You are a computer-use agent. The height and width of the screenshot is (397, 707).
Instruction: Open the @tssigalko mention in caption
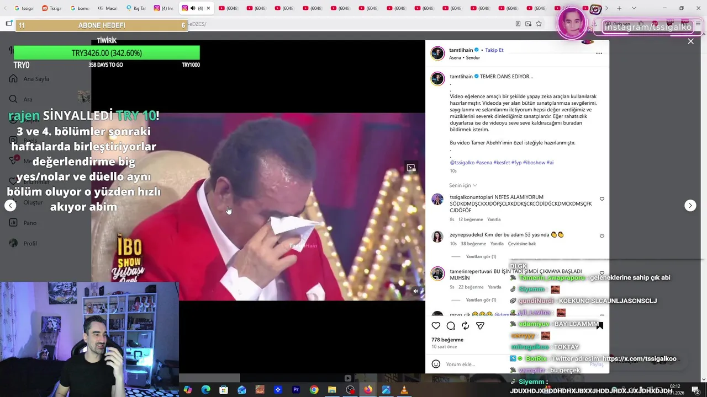click(462, 163)
